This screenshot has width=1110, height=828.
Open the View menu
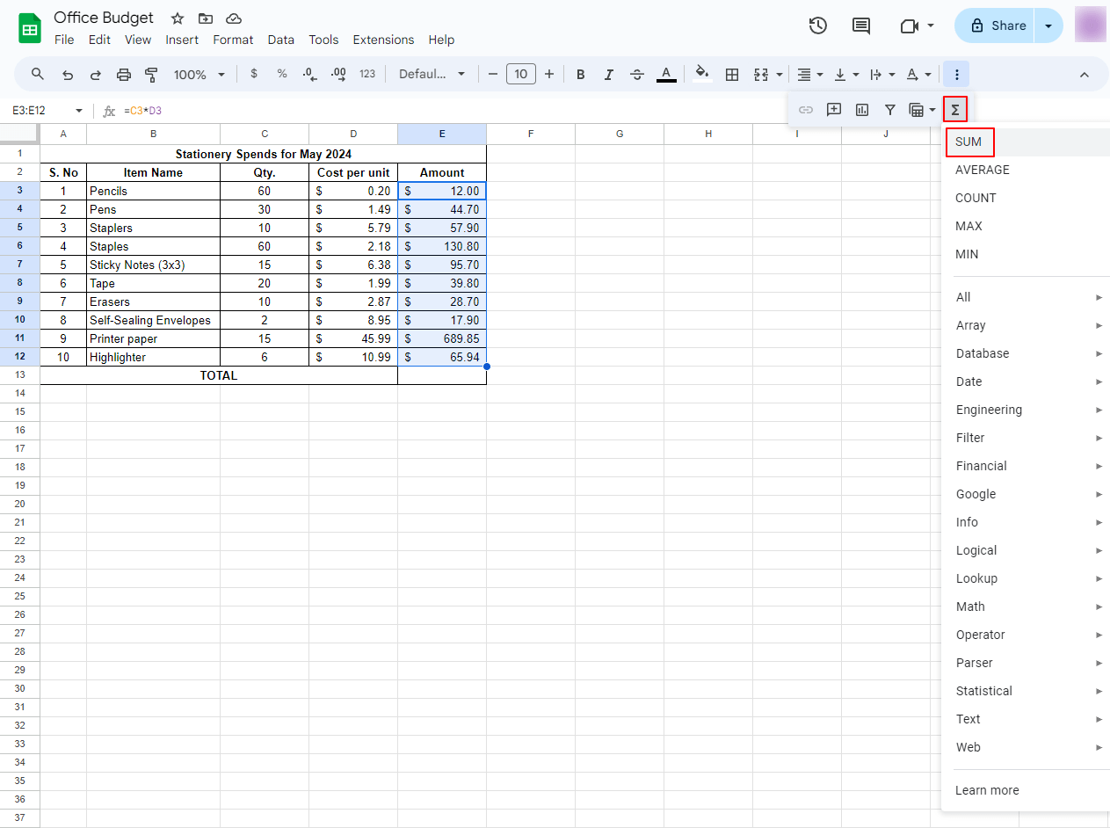[x=138, y=40]
